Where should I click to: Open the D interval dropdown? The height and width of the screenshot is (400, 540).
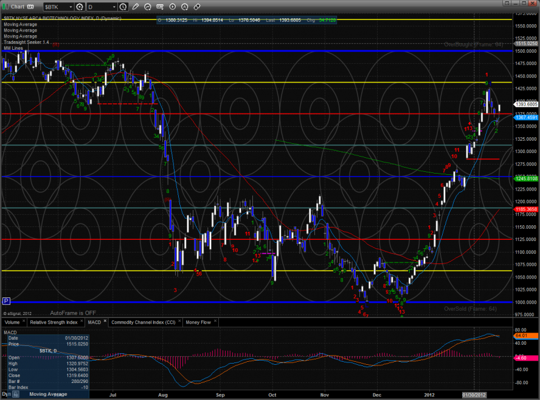114,7
